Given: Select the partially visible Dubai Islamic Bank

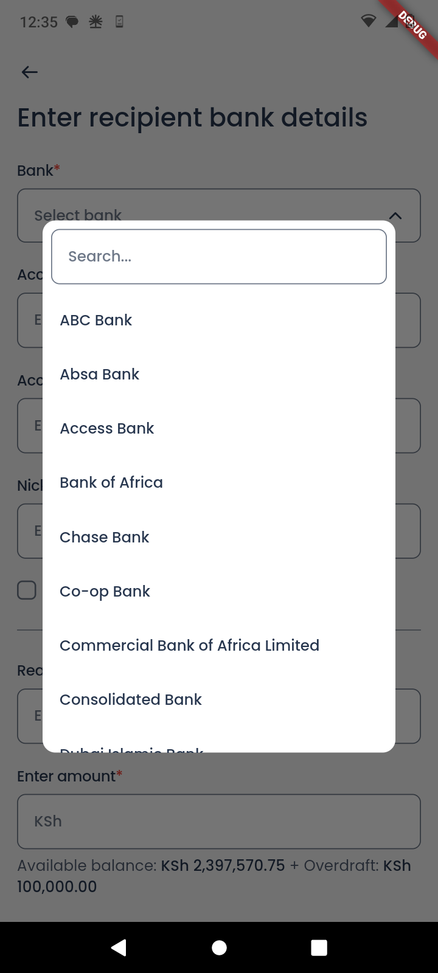Looking at the screenshot, I should click(x=131, y=748).
